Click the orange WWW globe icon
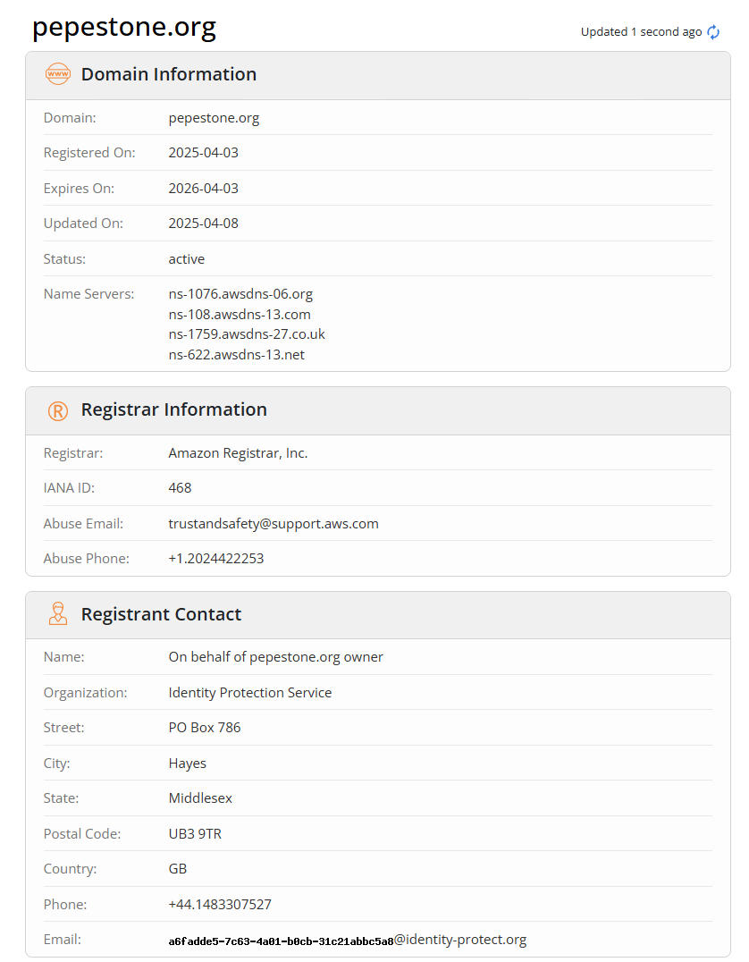 58,74
